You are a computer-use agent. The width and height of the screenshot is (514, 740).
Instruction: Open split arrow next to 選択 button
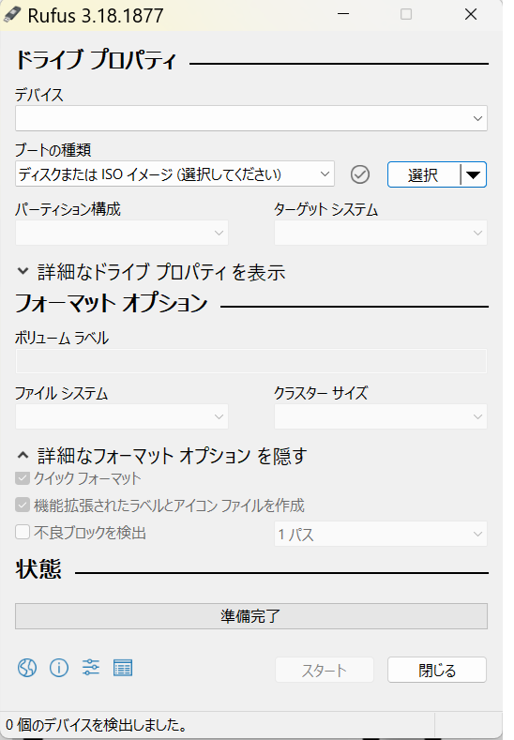click(x=474, y=175)
